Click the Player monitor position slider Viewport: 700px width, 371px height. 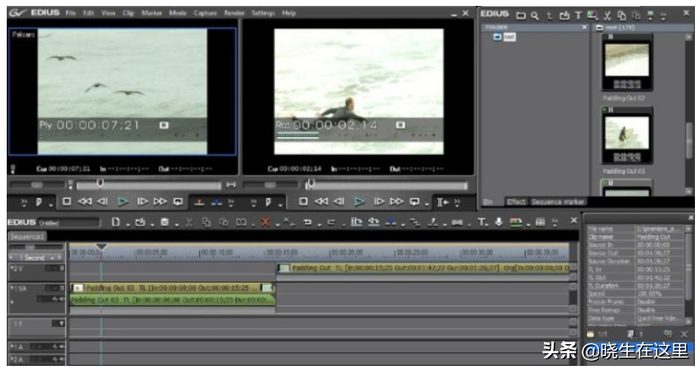point(149,185)
